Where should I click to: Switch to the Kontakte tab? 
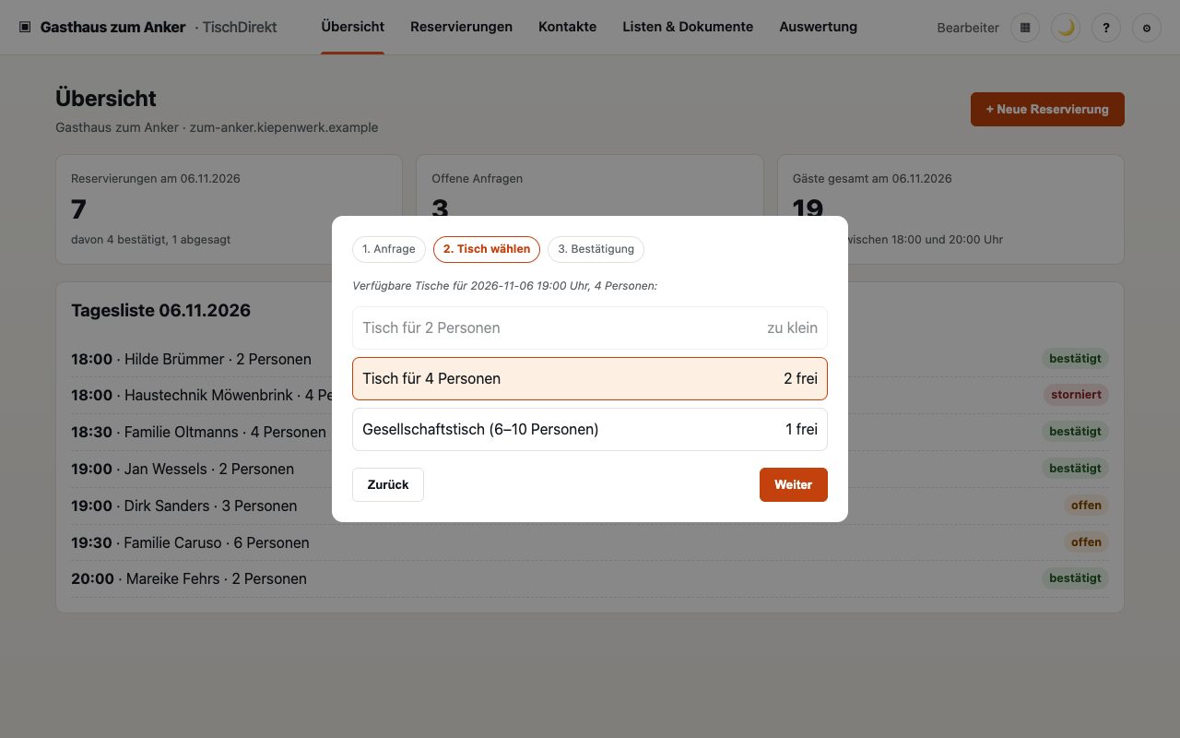point(567,27)
